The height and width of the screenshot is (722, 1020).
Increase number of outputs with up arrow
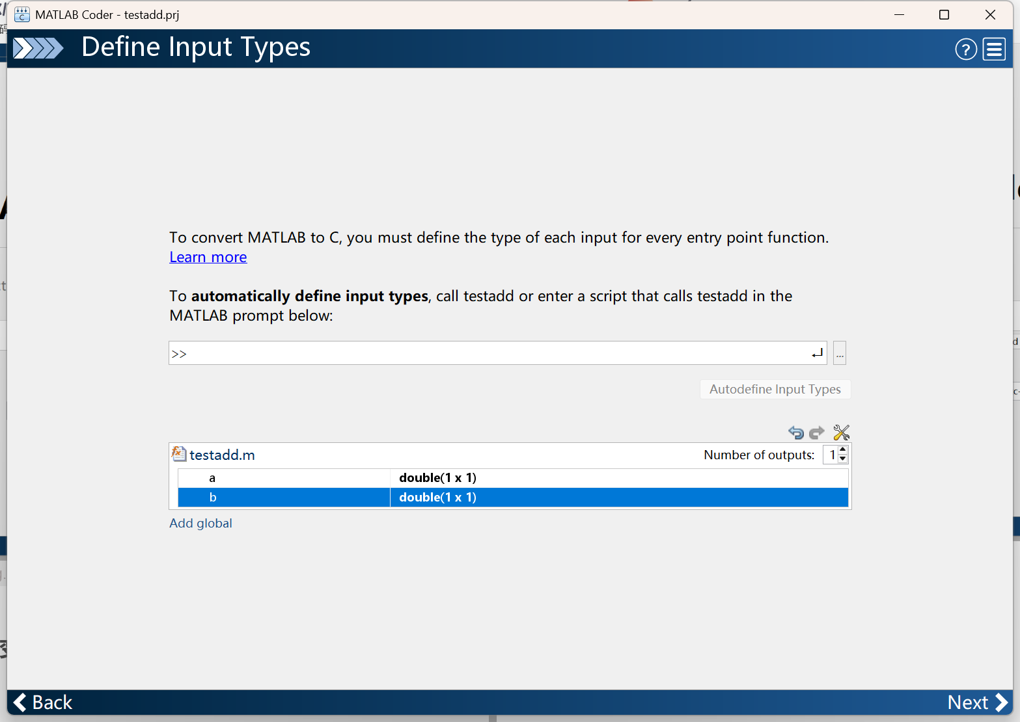[x=843, y=449]
